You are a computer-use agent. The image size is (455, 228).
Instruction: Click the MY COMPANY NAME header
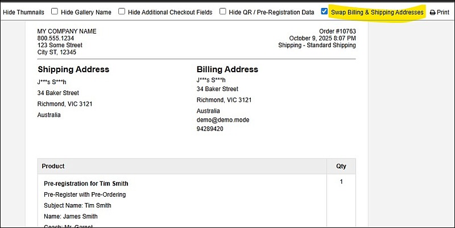point(67,31)
